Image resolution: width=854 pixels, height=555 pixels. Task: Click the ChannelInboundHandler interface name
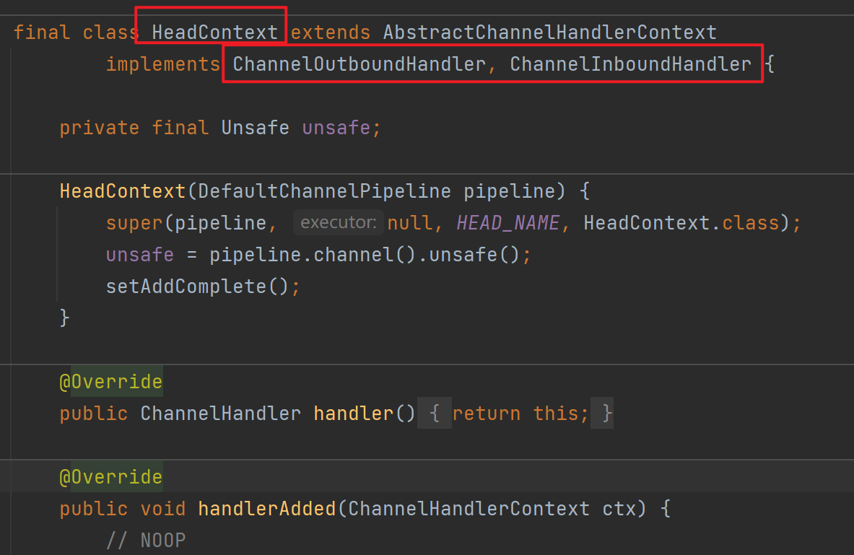tap(630, 64)
